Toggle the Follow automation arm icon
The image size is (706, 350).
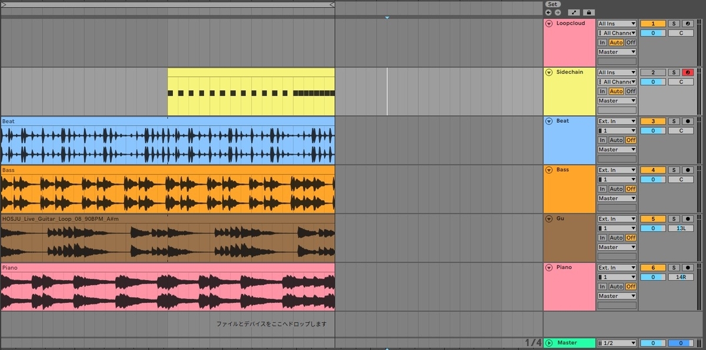(x=574, y=12)
